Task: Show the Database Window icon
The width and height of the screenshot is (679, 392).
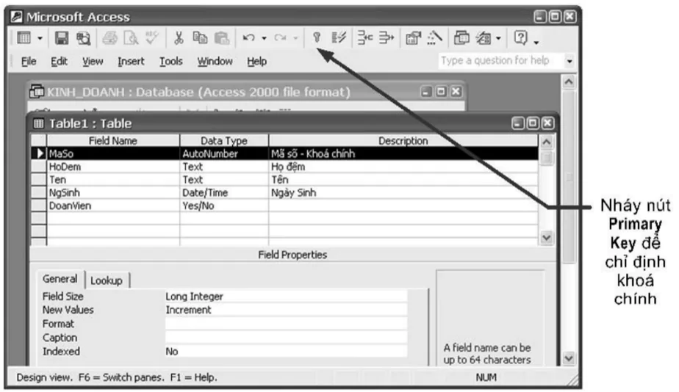Action: [x=461, y=38]
